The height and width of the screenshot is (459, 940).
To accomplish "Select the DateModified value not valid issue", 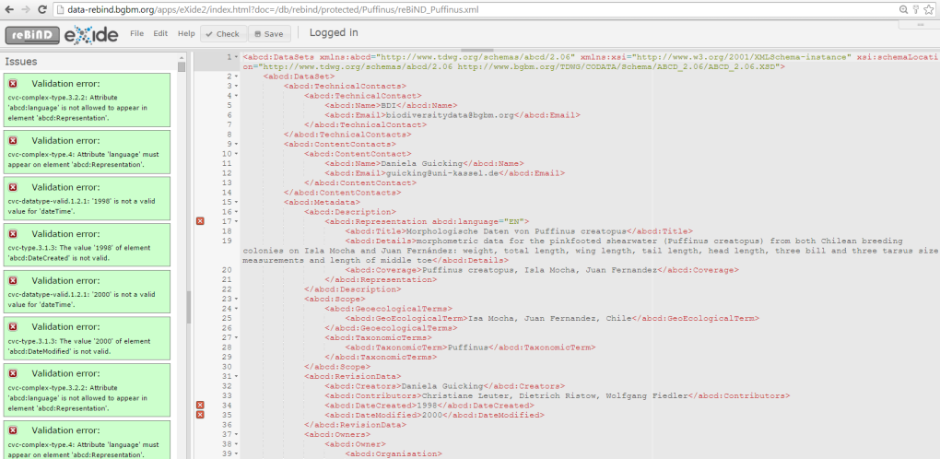I will [87, 339].
